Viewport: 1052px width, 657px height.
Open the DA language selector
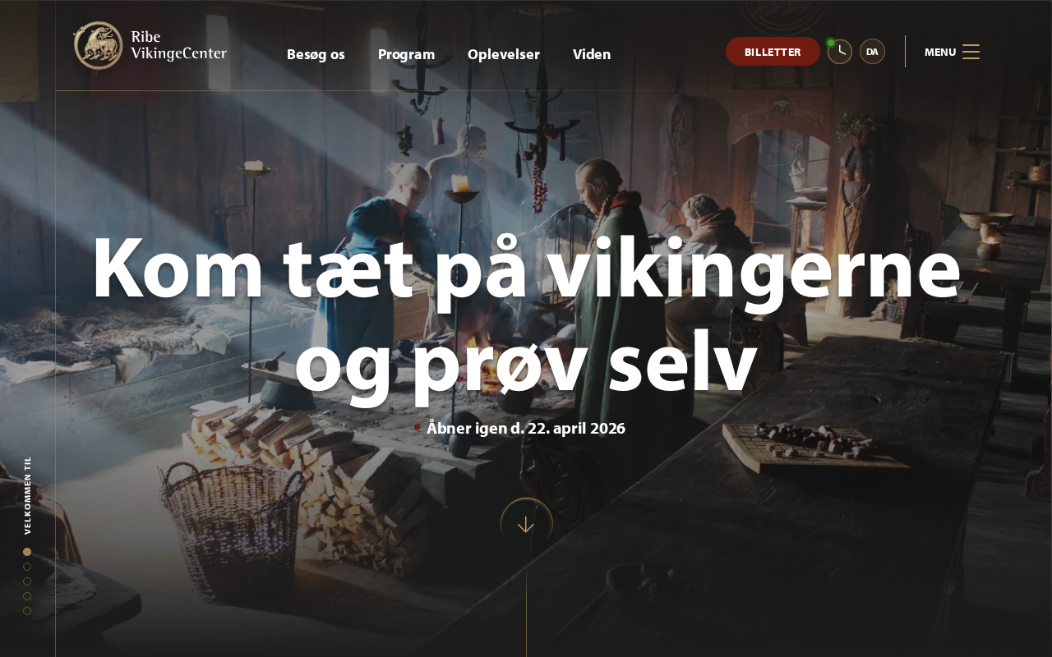click(x=872, y=52)
